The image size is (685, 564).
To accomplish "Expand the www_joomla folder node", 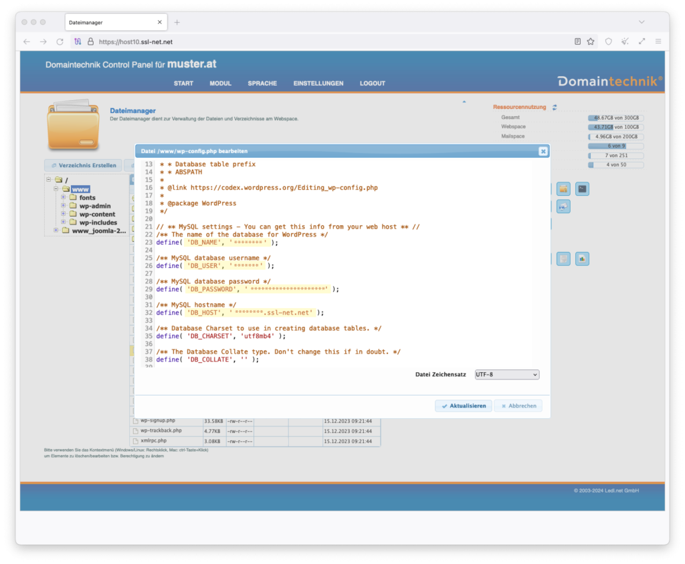I will pyautogui.click(x=57, y=231).
